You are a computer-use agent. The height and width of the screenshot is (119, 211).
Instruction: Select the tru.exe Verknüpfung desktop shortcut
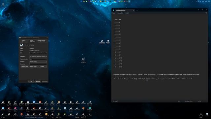tap(83, 60)
